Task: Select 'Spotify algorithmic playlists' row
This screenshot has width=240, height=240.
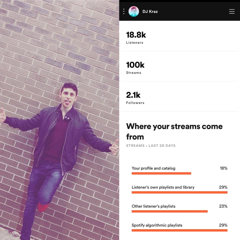Action: (x=179, y=227)
